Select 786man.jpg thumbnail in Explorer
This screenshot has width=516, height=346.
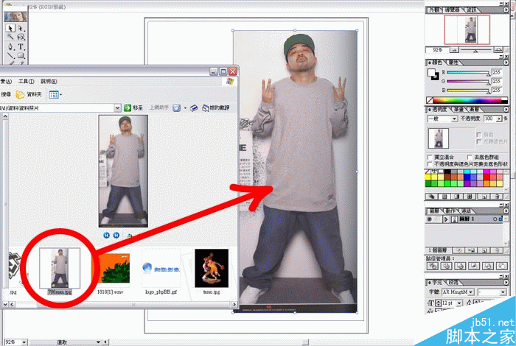point(60,268)
